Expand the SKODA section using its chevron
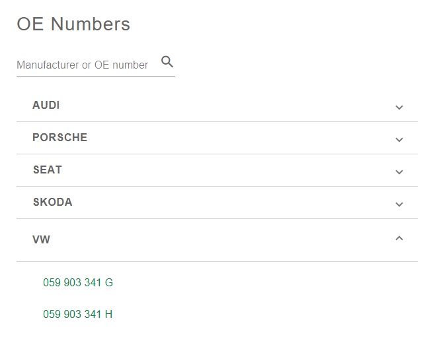The image size is (433, 341). [x=399, y=204]
